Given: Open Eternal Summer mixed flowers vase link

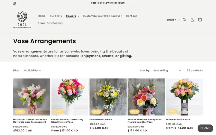Looking at the screenshot, I should 67,121.
